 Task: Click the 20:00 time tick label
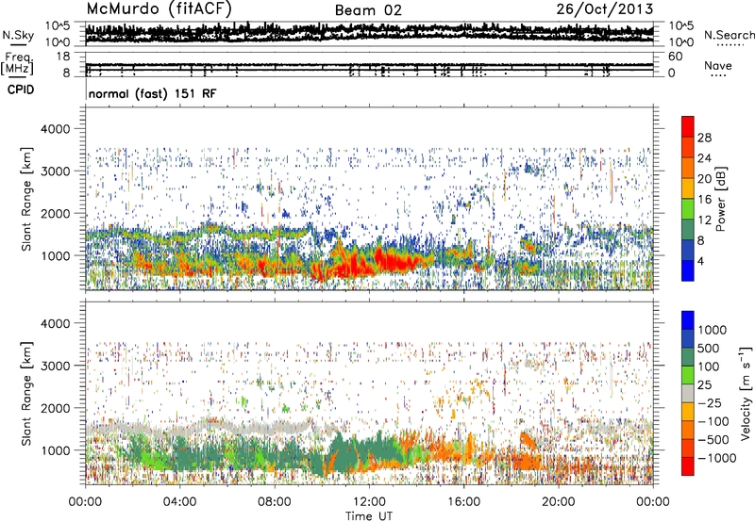click(558, 502)
